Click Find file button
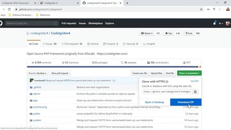Screen dimensions: 231x130 point(170,73)
